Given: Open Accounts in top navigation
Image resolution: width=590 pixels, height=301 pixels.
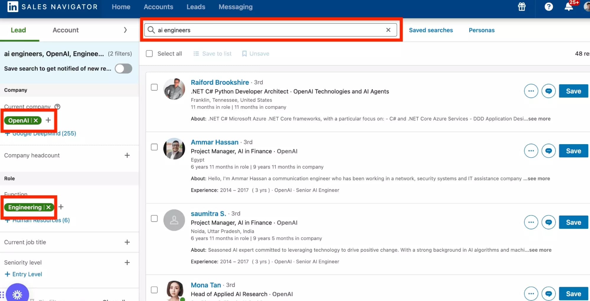Looking at the screenshot, I should tap(158, 7).
